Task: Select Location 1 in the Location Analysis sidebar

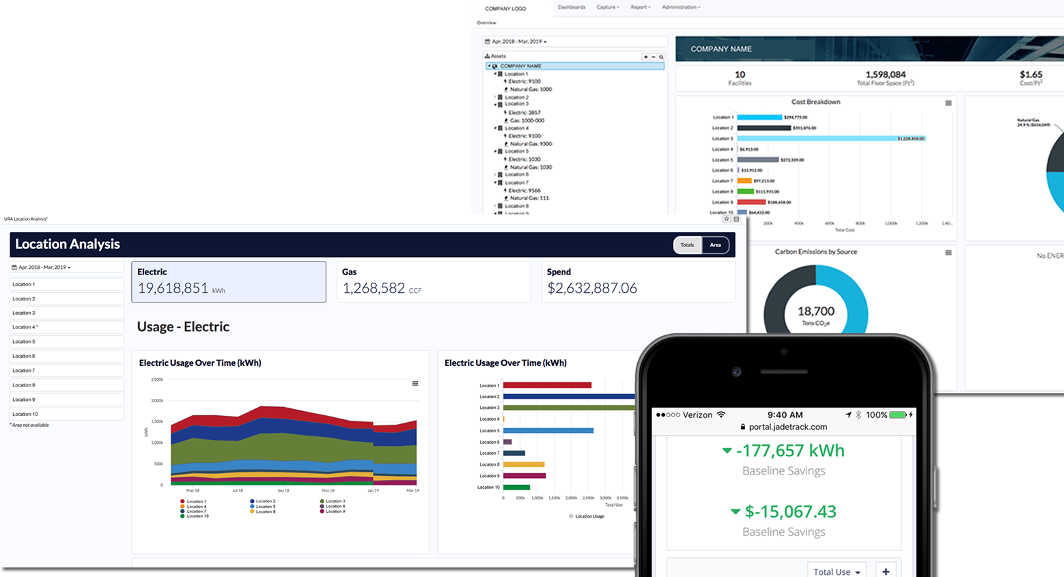Action: pyautogui.click(x=67, y=284)
